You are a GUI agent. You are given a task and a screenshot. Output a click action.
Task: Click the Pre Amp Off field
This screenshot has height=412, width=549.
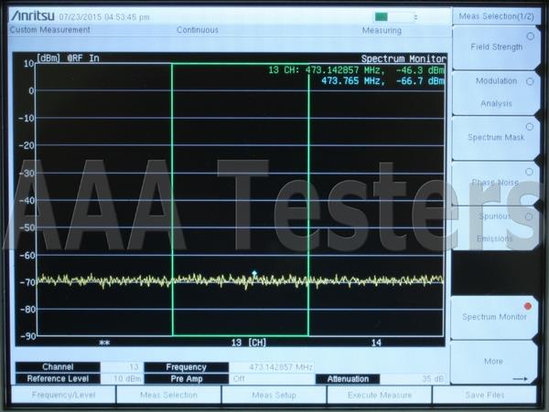[272, 379]
